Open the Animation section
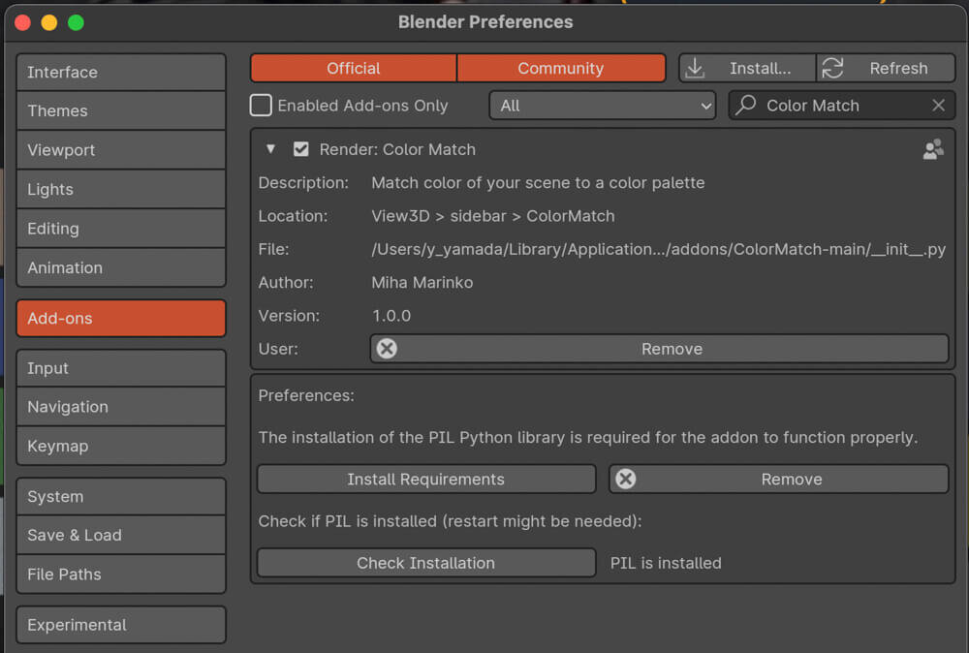Viewport: 969px width, 653px height. point(121,267)
